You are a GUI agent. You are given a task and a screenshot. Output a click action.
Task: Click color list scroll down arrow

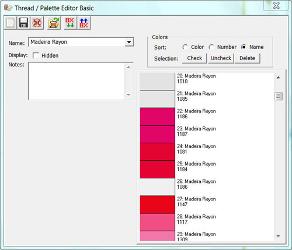279,236
